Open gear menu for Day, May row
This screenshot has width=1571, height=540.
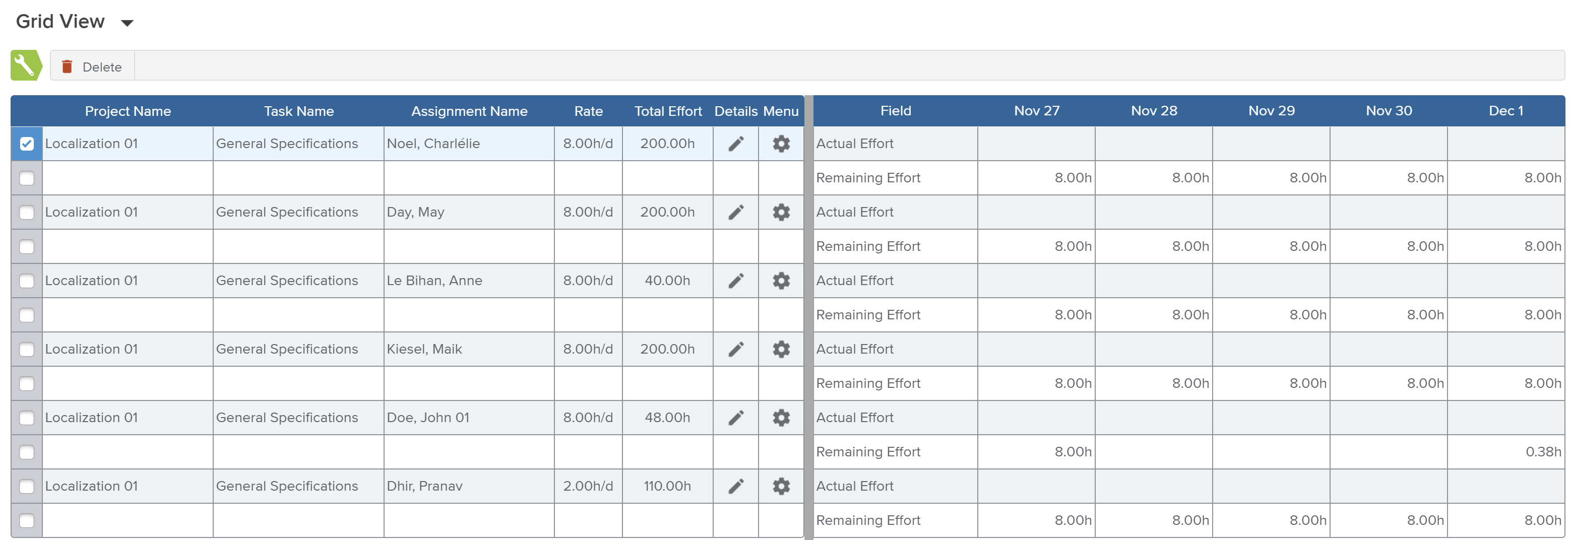(x=781, y=212)
